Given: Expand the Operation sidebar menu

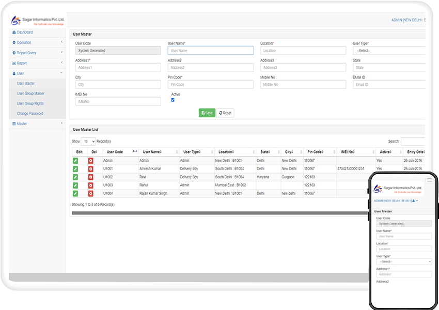Looking at the screenshot, I should pos(37,42).
